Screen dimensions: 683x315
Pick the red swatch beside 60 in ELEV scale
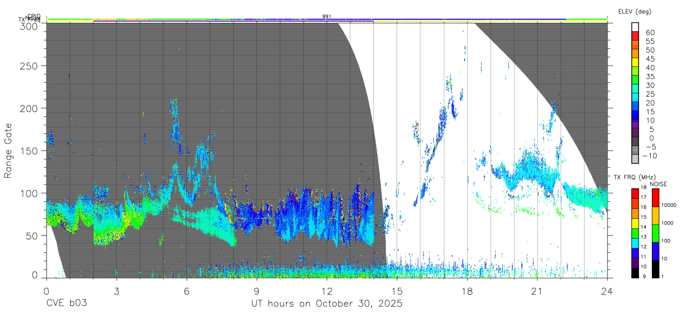tap(635, 36)
